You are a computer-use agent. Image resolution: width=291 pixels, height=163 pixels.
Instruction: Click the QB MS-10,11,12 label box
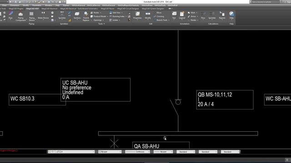point(225,100)
